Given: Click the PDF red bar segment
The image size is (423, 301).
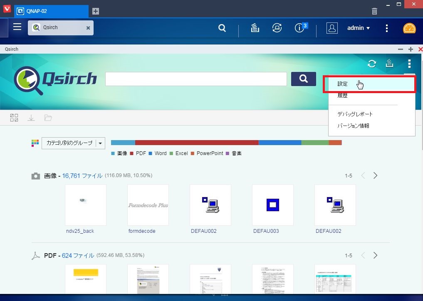Looking at the screenshot, I should pyautogui.click(x=197, y=143).
